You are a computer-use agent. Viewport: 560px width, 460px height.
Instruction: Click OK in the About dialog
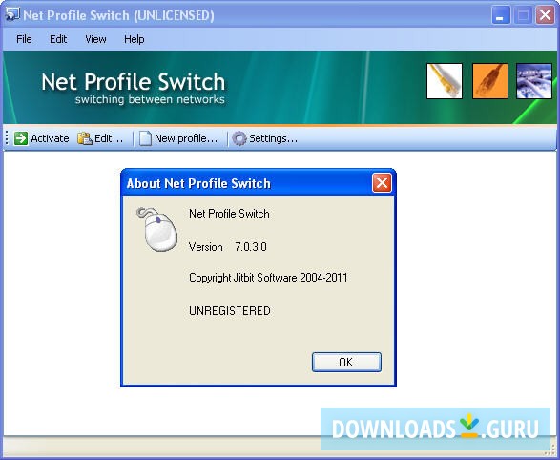tap(346, 362)
